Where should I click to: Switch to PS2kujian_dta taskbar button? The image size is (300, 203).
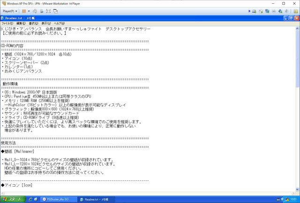pos(59,199)
